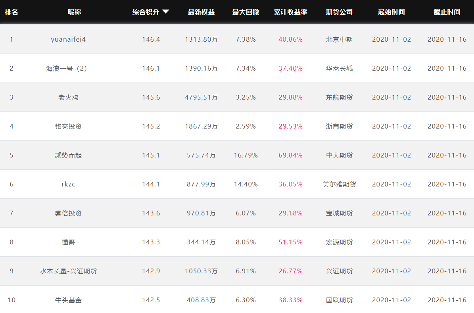The height and width of the screenshot is (313, 474).
Task: Click company 兴证期货 in row 9
Action: click(339, 271)
